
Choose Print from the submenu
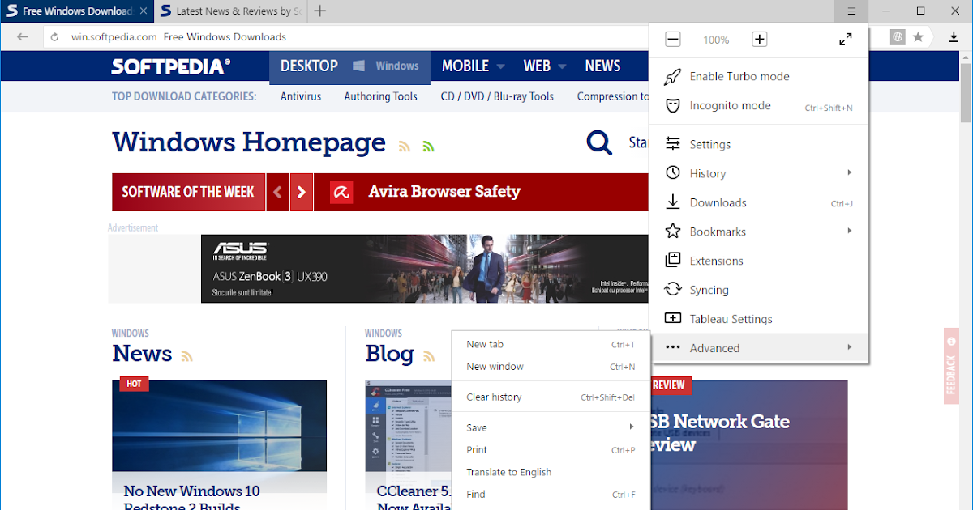(551, 450)
